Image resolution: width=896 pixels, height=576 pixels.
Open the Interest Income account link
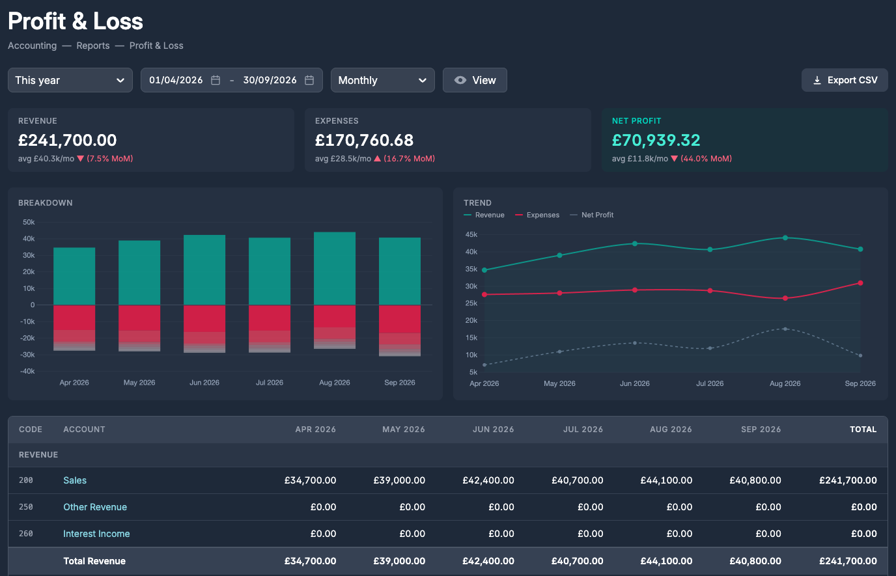pyautogui.click(x=96, y=534)
